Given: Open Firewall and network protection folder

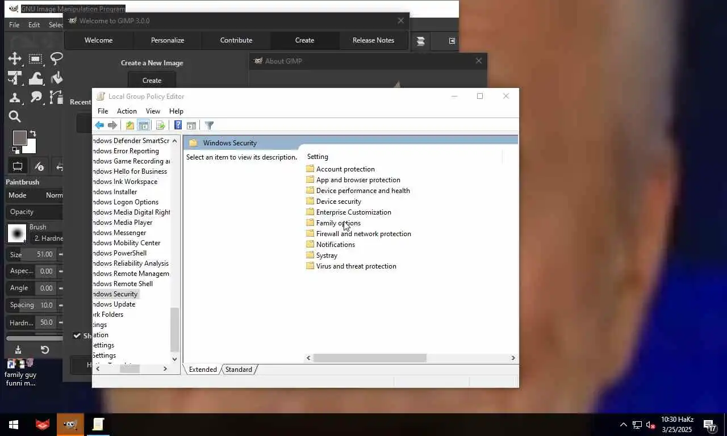Looking at the screenshot, I should [x=358, y=234].
